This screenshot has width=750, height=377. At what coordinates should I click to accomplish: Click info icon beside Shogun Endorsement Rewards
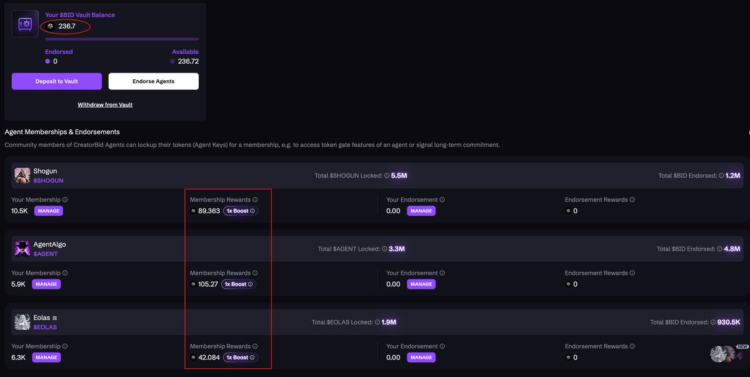632,200
